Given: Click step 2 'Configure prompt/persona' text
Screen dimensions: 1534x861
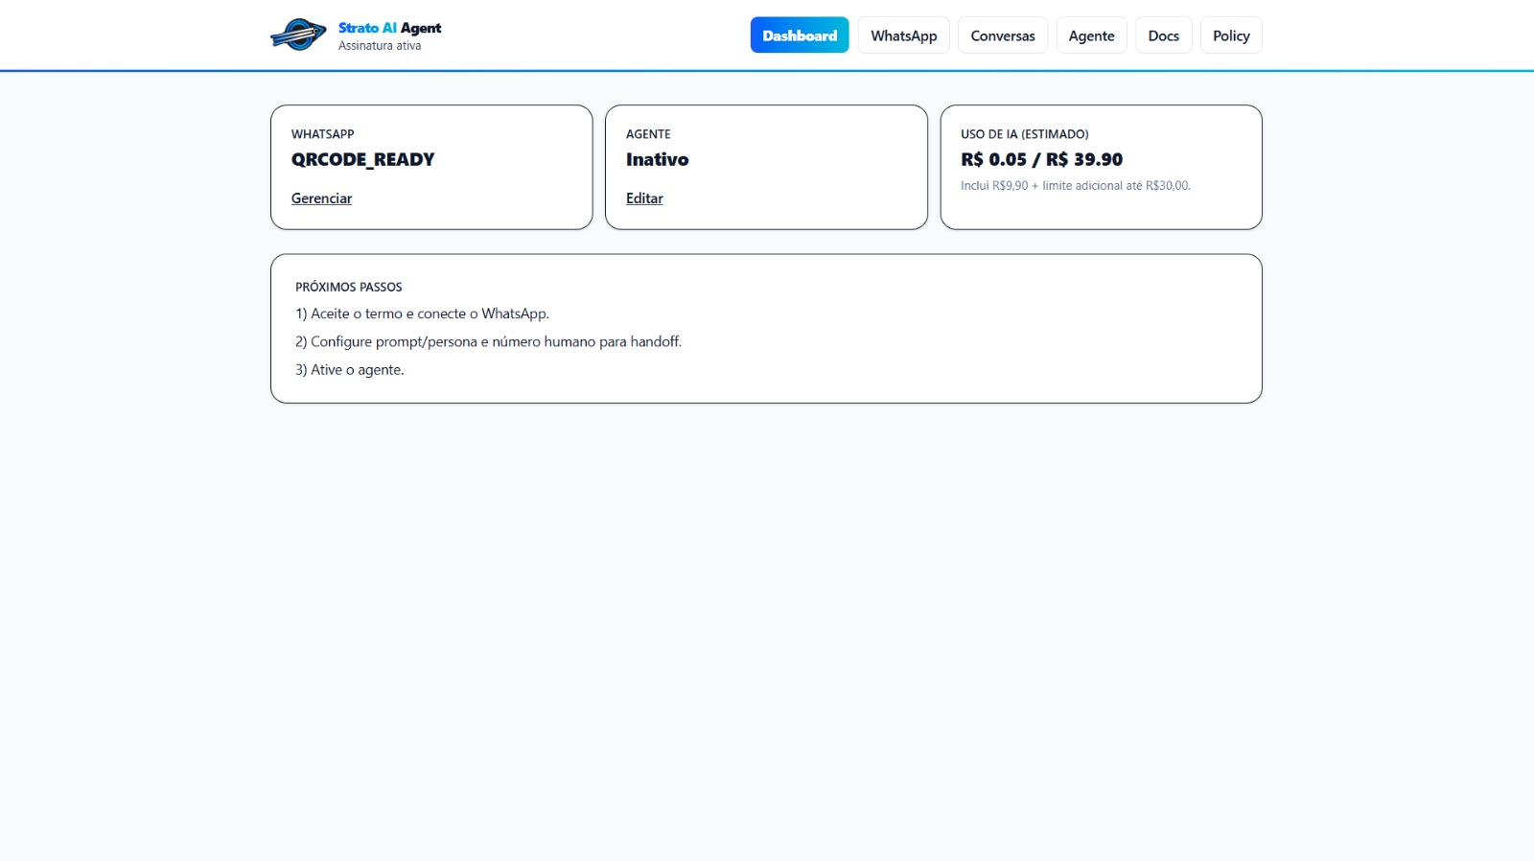Looking at the screenshot, I should [488, 341].
